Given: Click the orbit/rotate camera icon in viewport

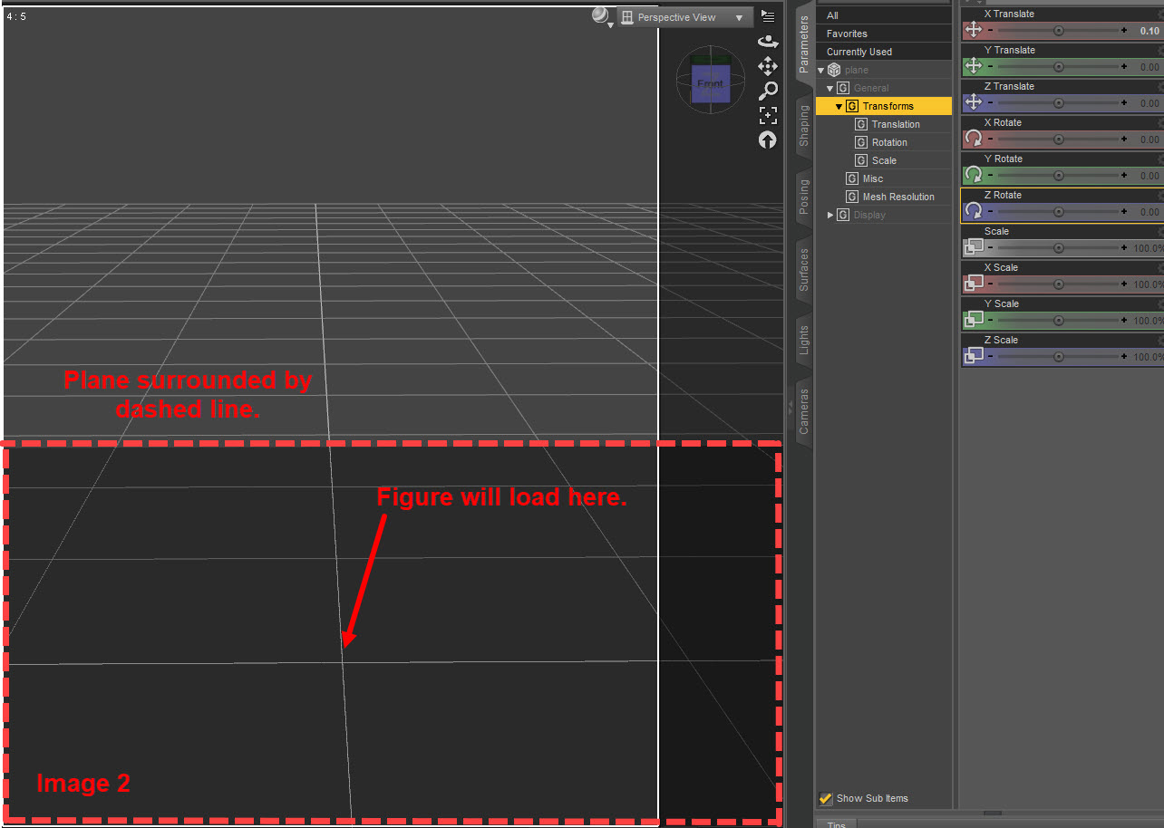Looking at the screenshot, I should [x=768, y=42].
